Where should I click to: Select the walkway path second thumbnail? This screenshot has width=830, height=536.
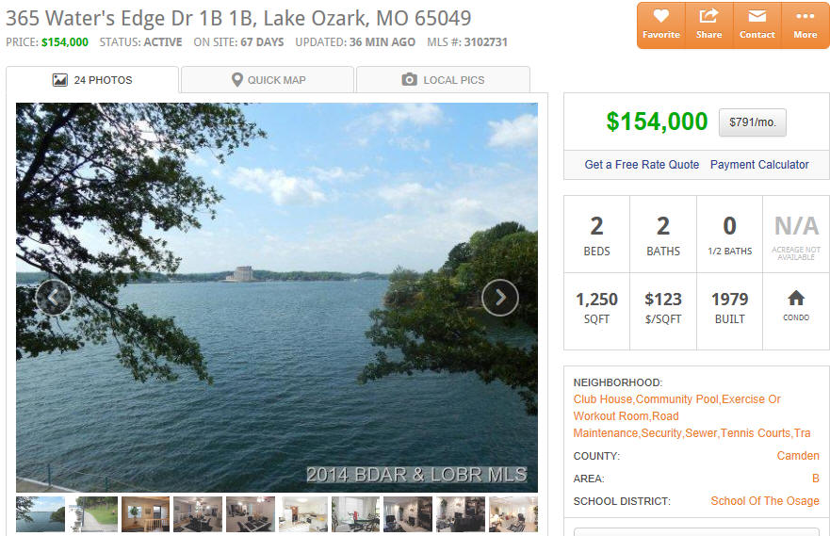(x=93, y=513)
